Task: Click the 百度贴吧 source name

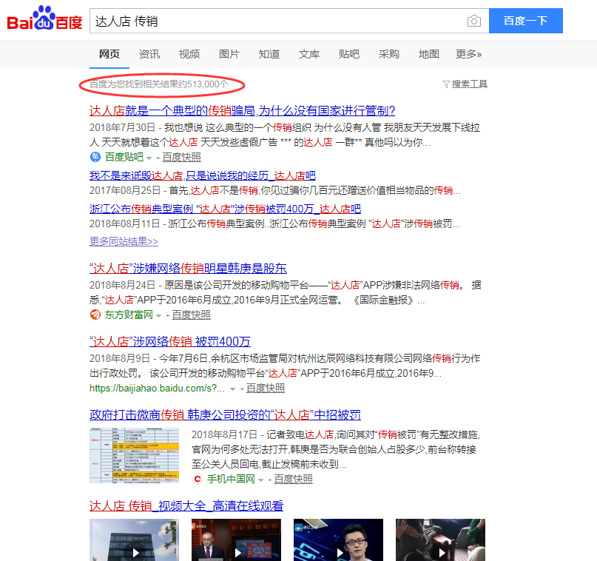Action: pyautogui.click(x=124, y=157)
